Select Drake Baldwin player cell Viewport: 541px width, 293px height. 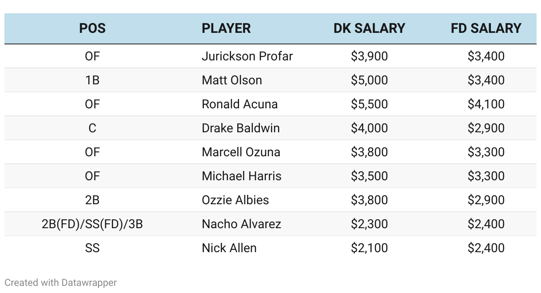coord(241,128)
